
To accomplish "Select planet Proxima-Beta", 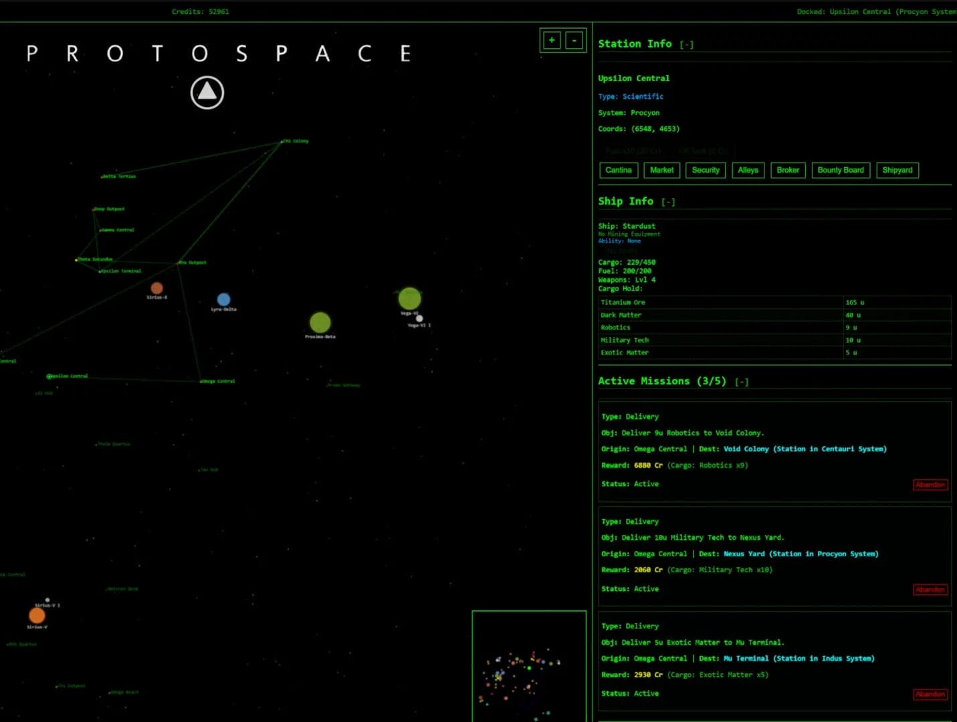I will point(319,321).
